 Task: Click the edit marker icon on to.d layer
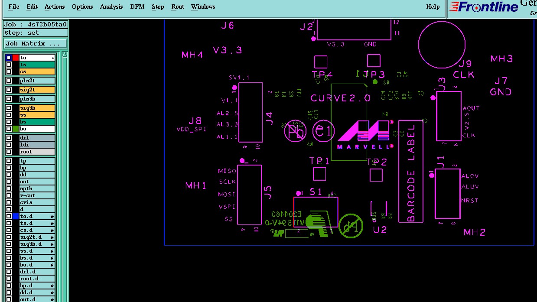point(52,216)
